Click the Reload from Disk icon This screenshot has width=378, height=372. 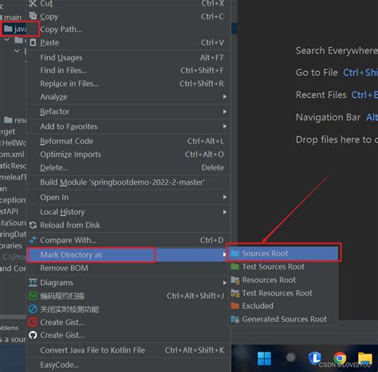coord(33,225)
